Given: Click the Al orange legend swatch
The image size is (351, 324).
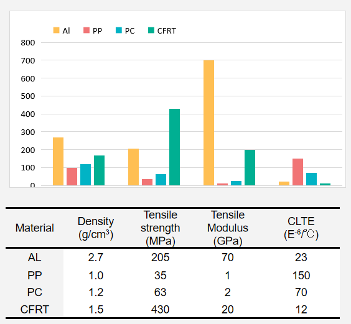Looking at the screenshot, I should pos(56,30).
